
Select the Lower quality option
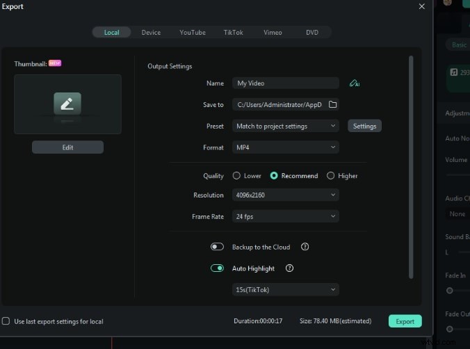click(x=237, y=176)
